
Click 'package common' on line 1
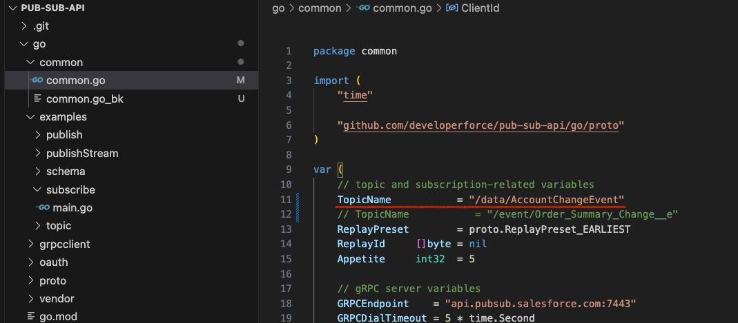(356, 51)
